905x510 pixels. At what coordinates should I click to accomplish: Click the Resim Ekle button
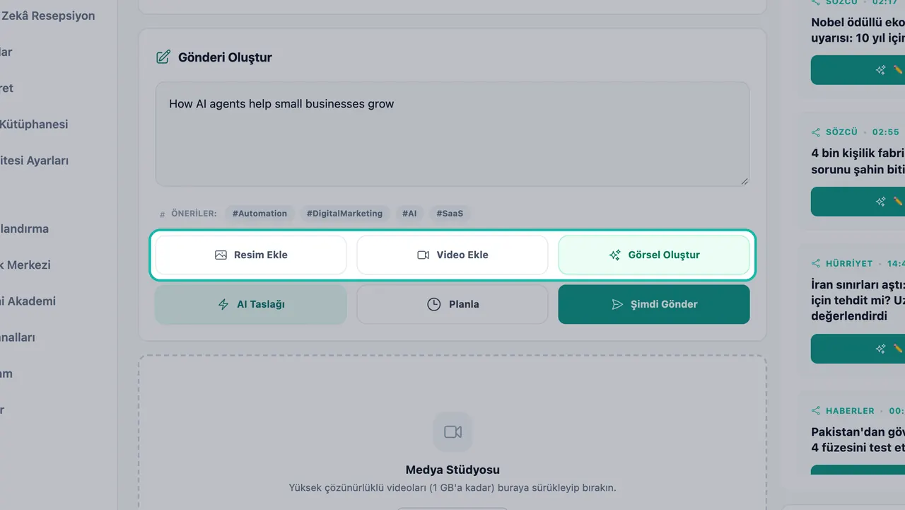(x=251, y=255)
